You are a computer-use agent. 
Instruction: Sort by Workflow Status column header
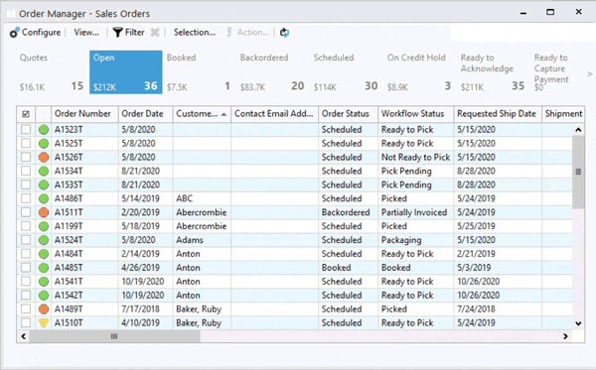416,114
